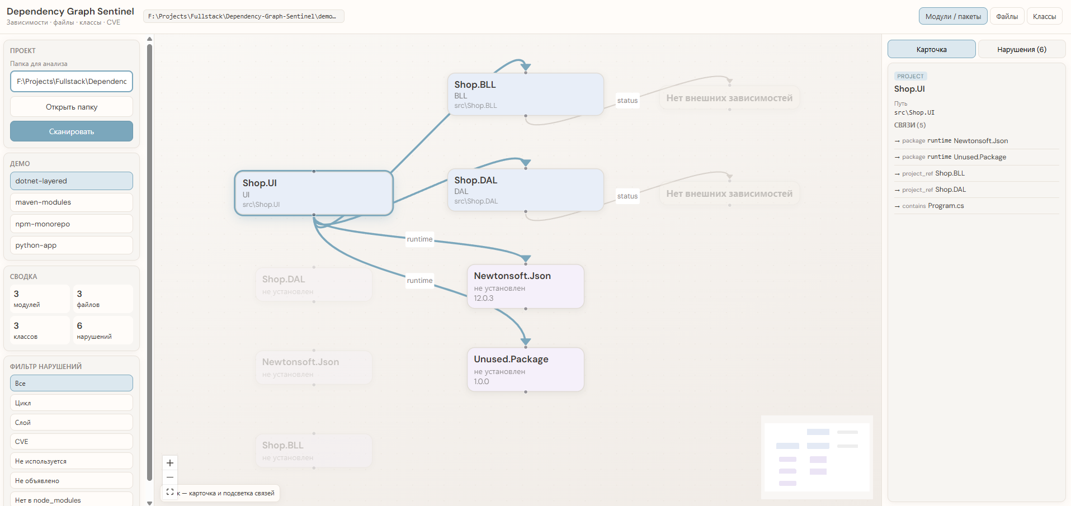1071x506 pixels.
Task: Click the 3 модулей summary tile
Action: point(40,299)
